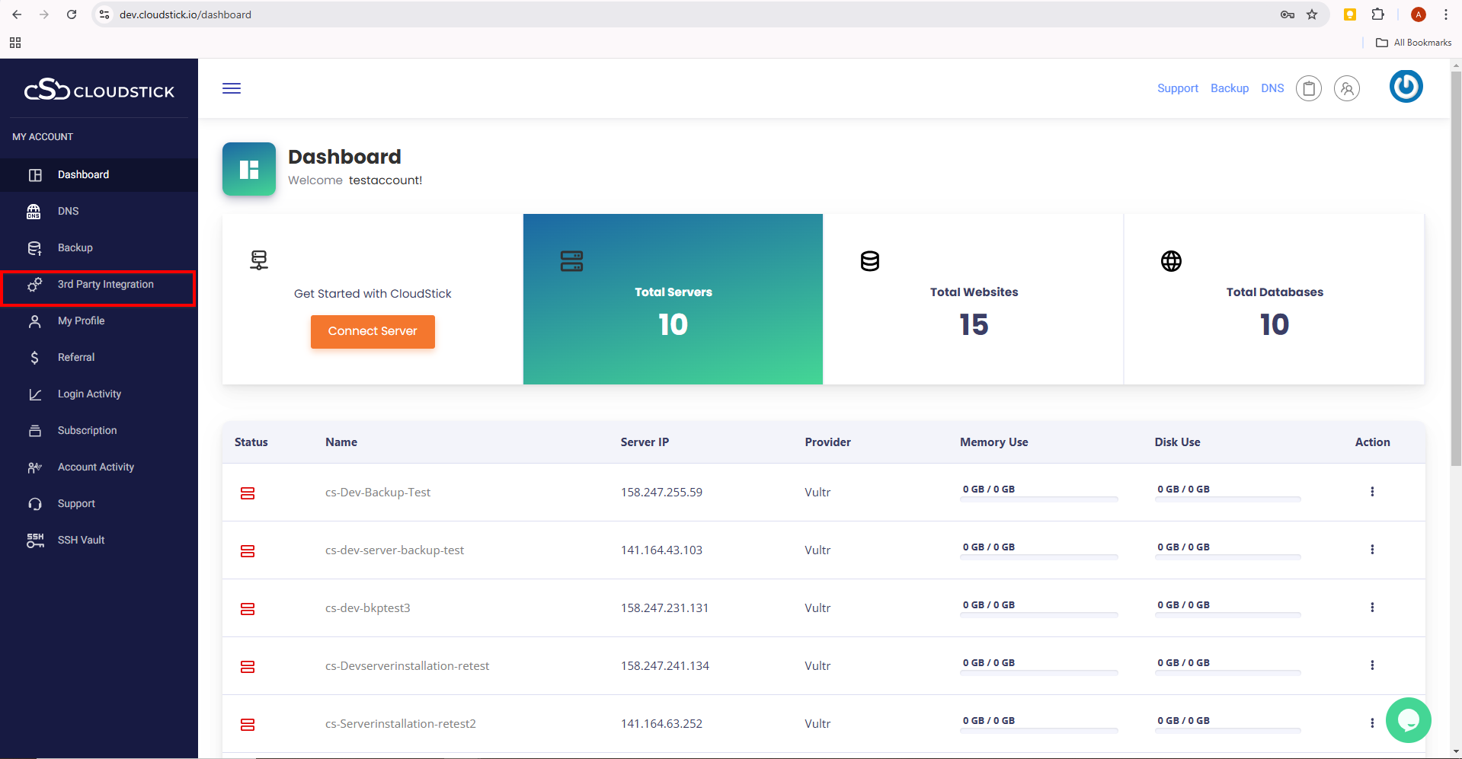
Task: Click status icon for cs-Dev-Backup-Test server
Action: pos(248,493)
